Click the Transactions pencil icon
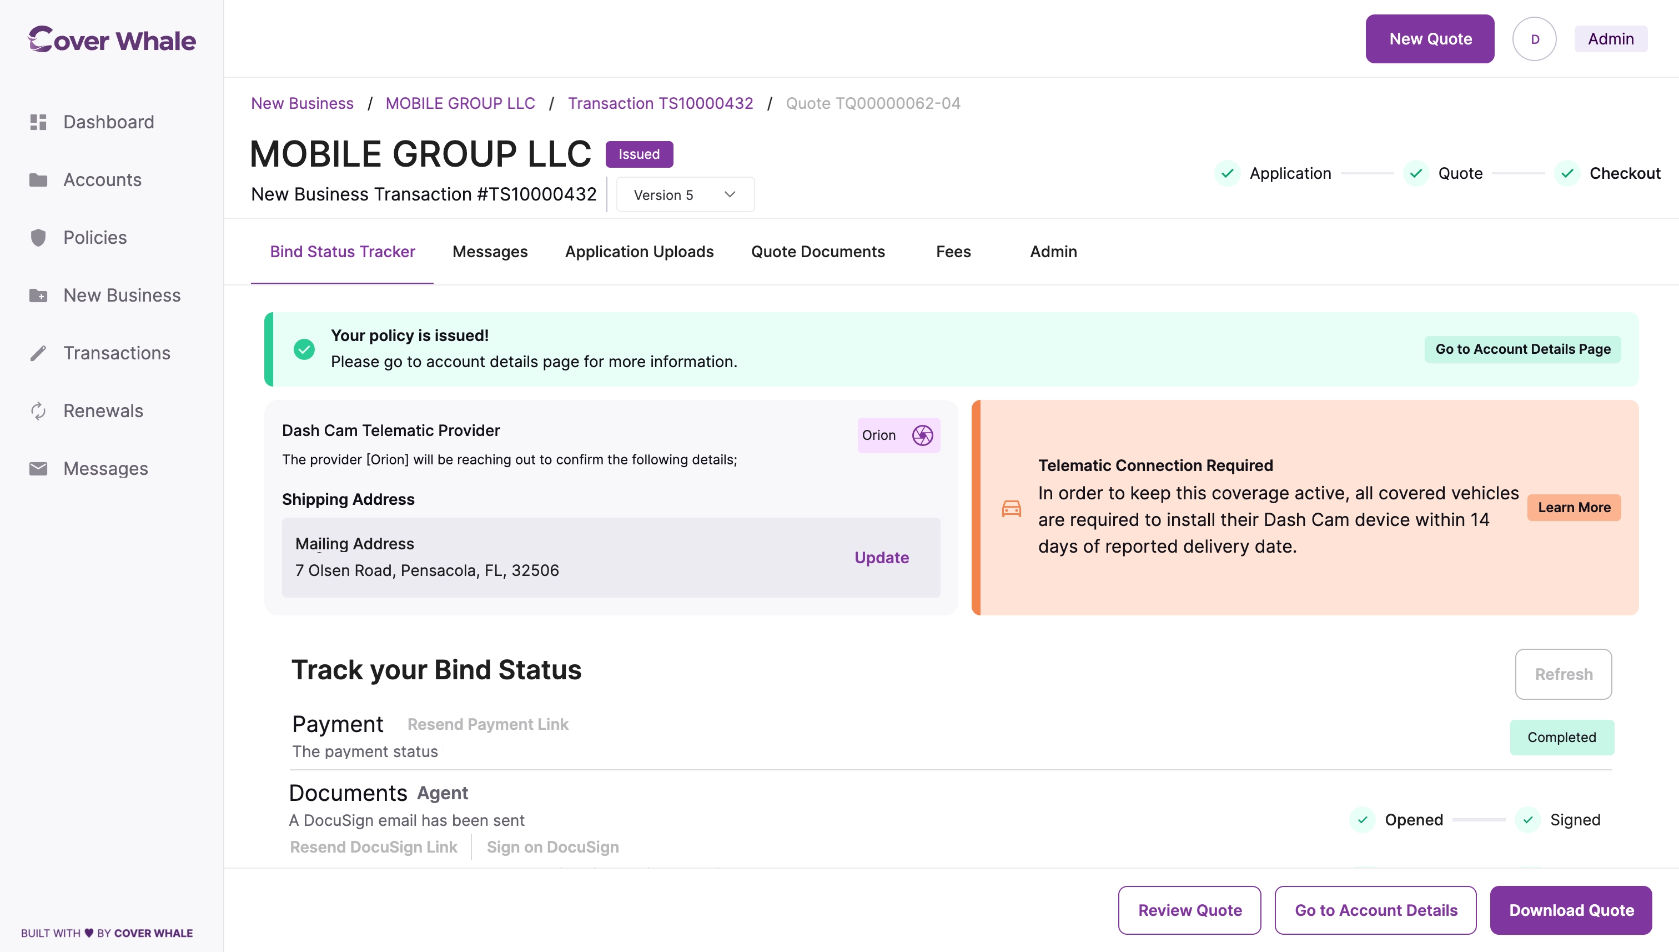The width and height of the screenshot is (1679, 952). click(38, 353)
